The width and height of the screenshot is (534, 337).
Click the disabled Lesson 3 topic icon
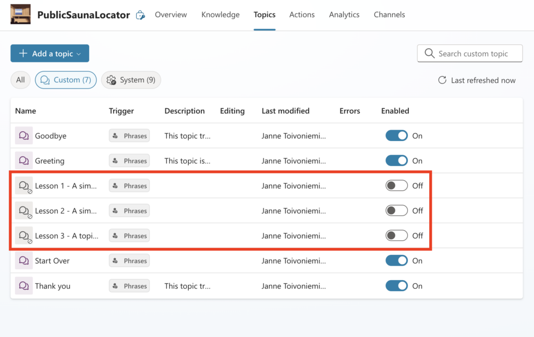pos(24,236)
